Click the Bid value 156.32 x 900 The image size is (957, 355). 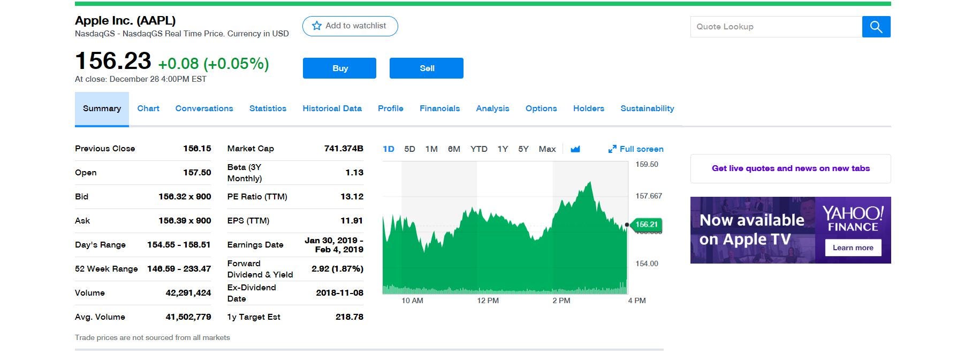click(x=185, y=197)
